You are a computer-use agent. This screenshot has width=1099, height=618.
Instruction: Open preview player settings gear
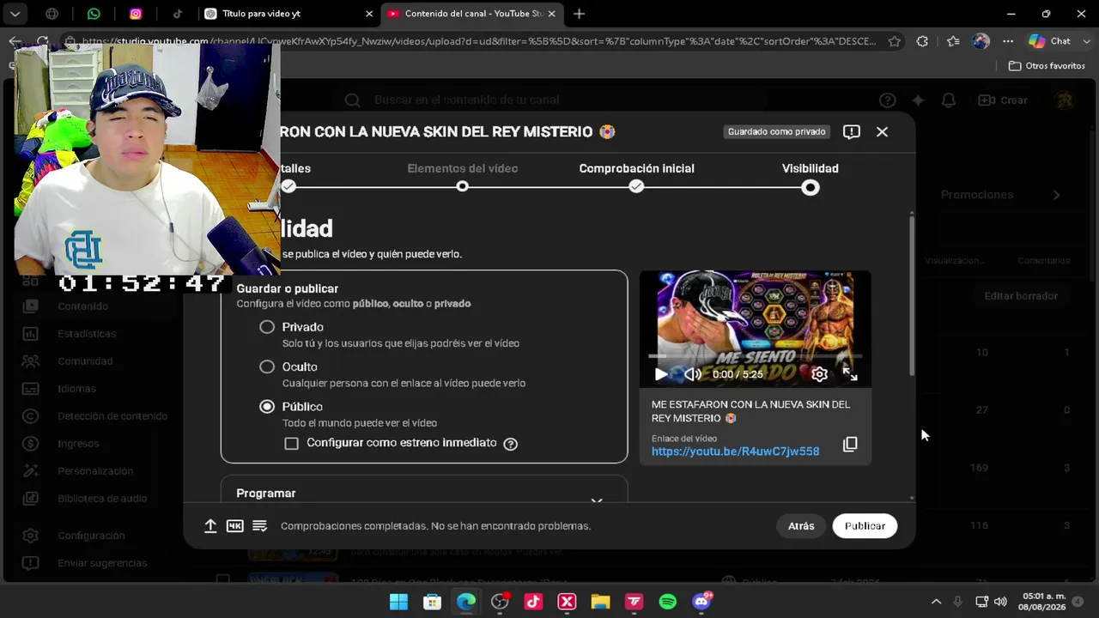coord(819,374)
